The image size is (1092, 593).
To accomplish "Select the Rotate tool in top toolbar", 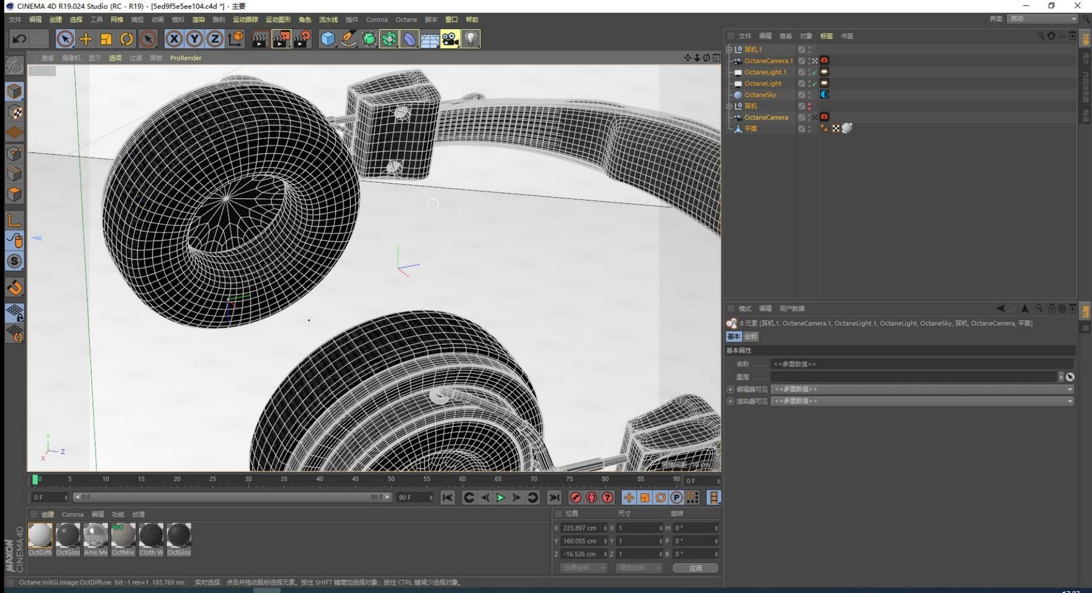I will [x=127, y=39].
